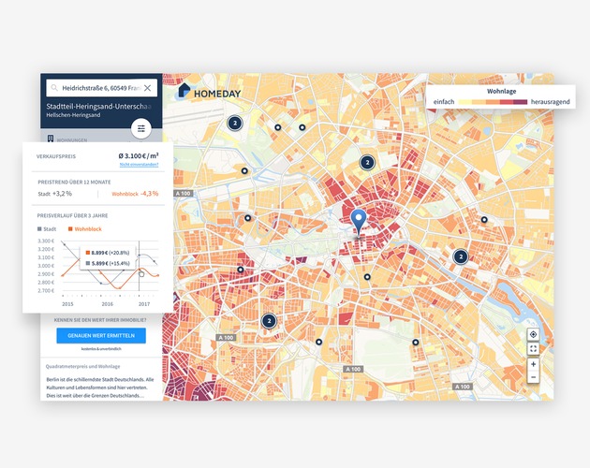Zoom in with the plus button
590x468 pixels.
pos(533,364)
